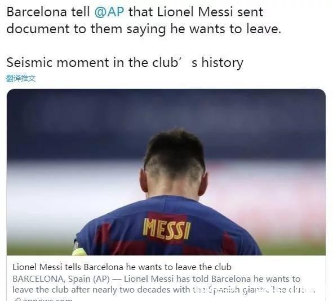Click the 'document to them saying he wants to leave.' line
Viewport: 333px width, 301px height.
pyautogui.click(x=144, y=29)
